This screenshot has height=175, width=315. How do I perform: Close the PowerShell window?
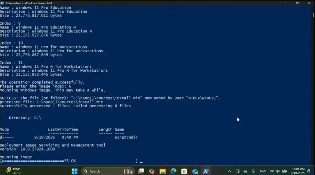pos(309,3)
